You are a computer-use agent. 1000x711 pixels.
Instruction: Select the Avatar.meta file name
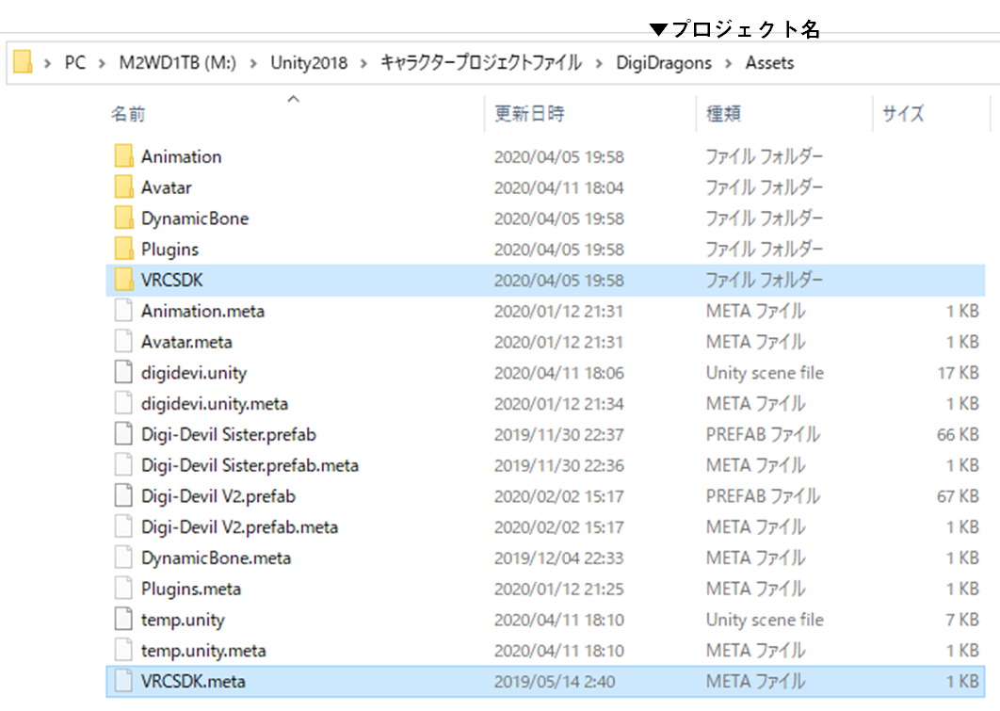pyautogui.click(x=186, y=342)
